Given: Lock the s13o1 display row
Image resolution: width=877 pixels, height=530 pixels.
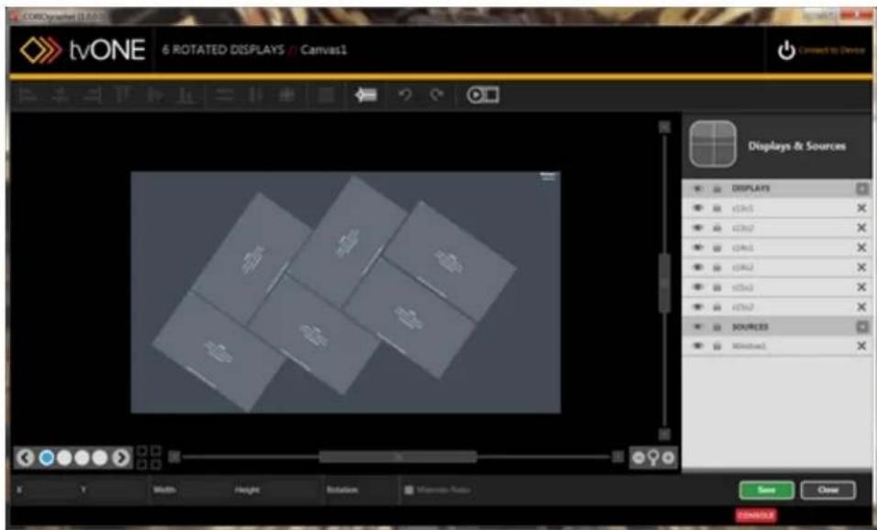Looking at the screenshot, I should tap(716, 208).
